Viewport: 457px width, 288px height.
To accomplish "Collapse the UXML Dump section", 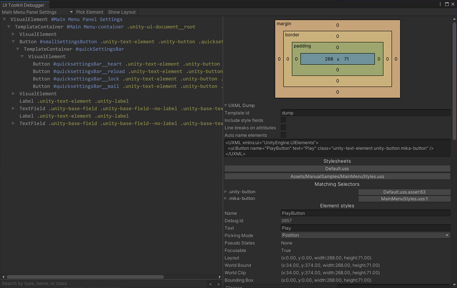I will pyautogui.click(x=226, y=105).
